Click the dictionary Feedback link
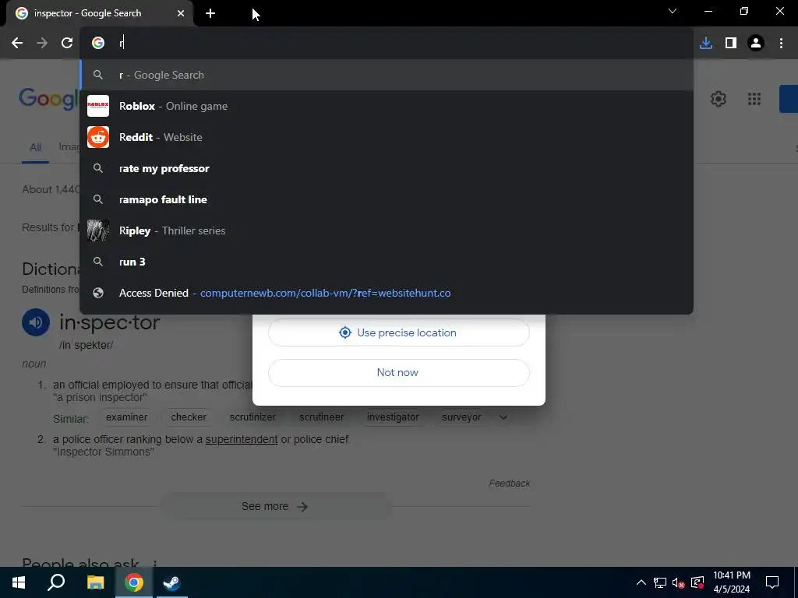798x598 pixels. [x=510, y=483]
